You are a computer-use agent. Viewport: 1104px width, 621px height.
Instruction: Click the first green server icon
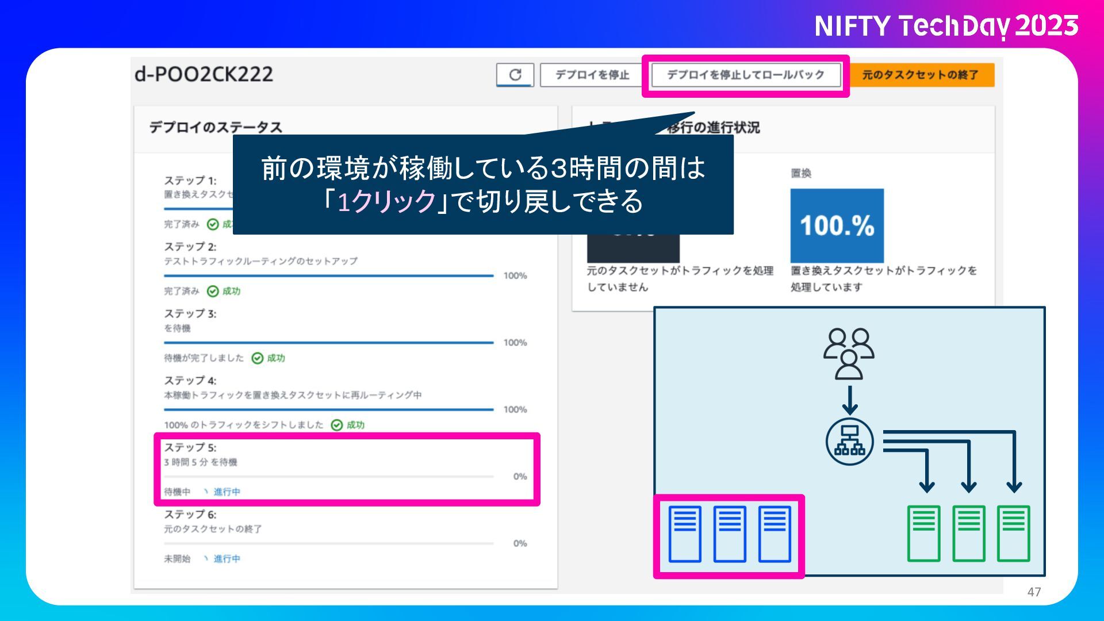tap(923, 534)
